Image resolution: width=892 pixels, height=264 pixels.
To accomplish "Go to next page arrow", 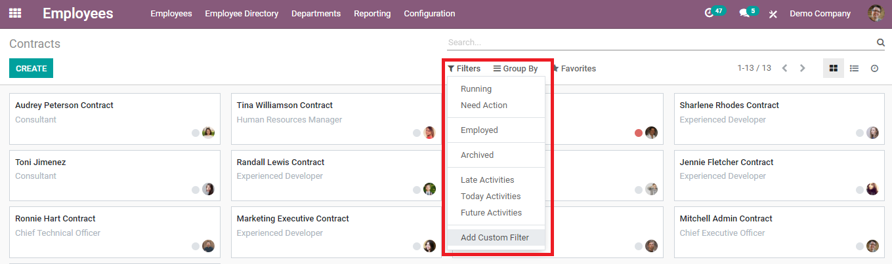I will tap(802, 68).
